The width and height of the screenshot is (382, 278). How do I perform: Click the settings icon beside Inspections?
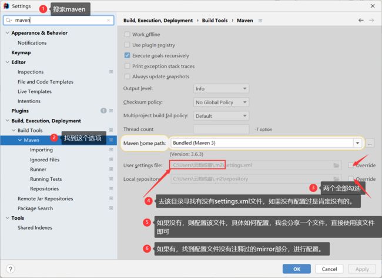(x=111, y=72)
